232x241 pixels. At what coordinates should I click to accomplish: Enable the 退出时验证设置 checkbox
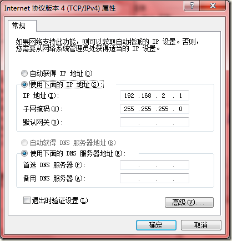(x=27, y=200)
